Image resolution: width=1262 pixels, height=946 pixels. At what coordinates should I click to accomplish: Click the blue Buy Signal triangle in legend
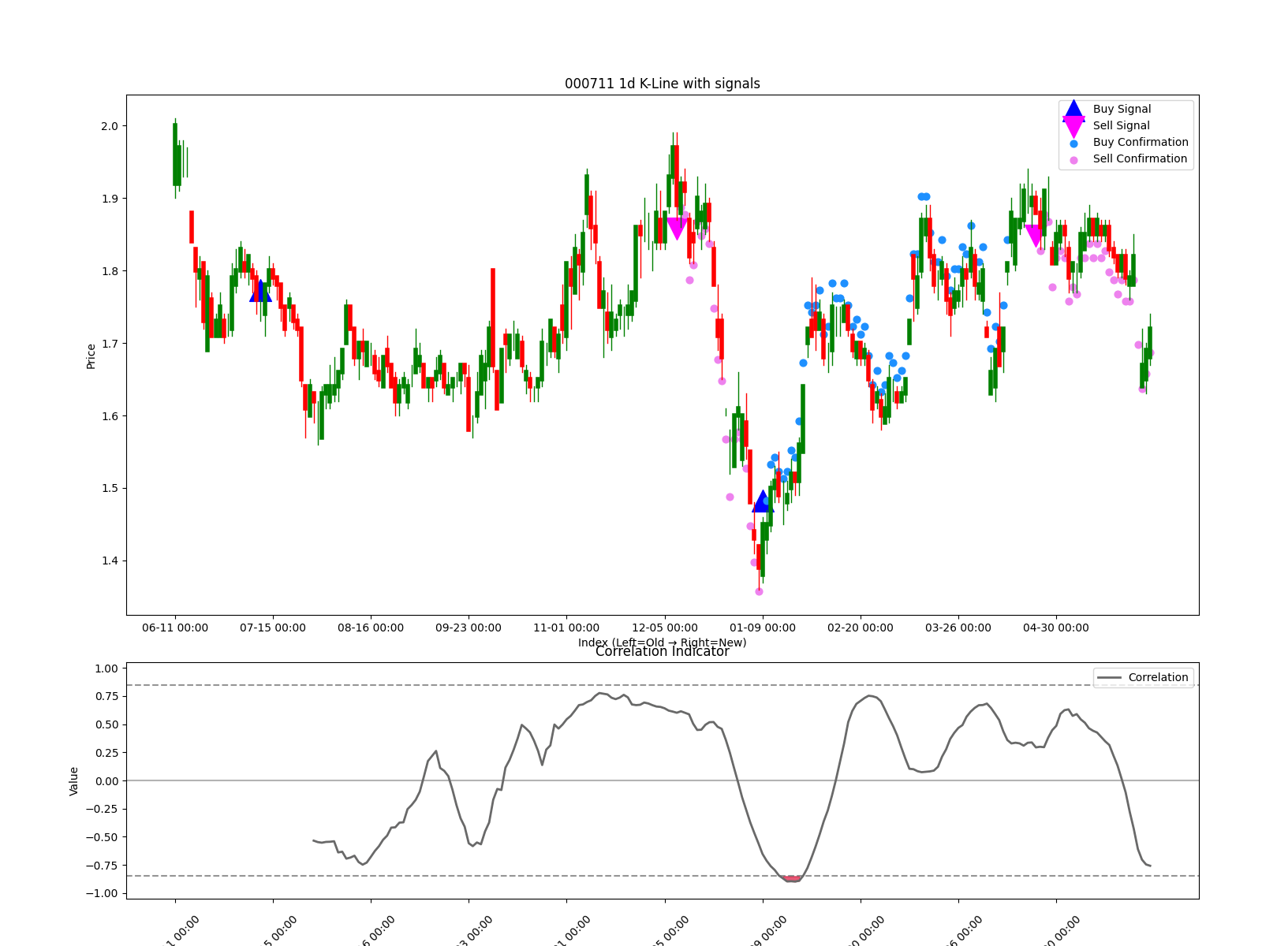tap(1073, 110)
